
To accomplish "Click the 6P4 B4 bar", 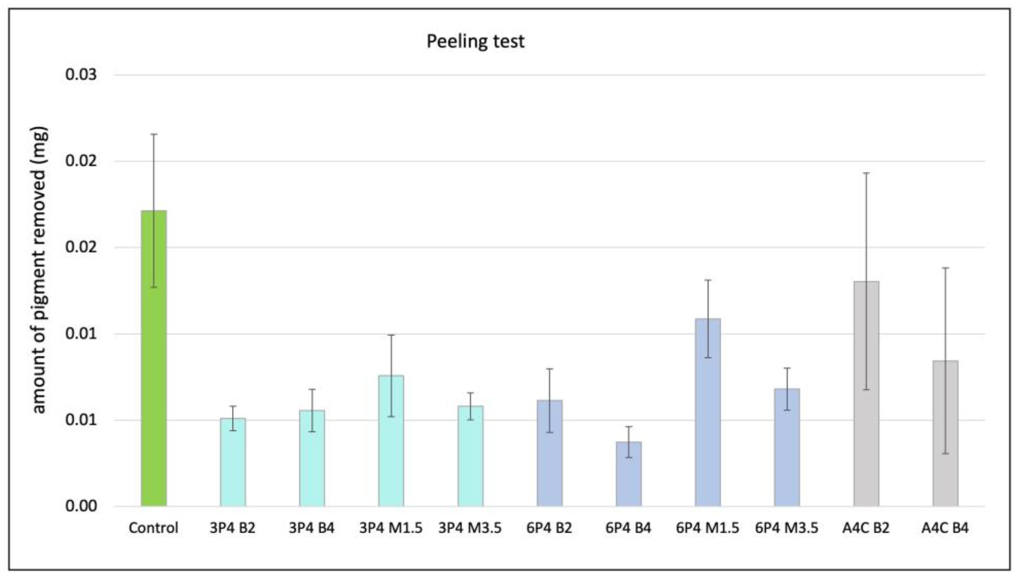I will (x=628, y=474).
